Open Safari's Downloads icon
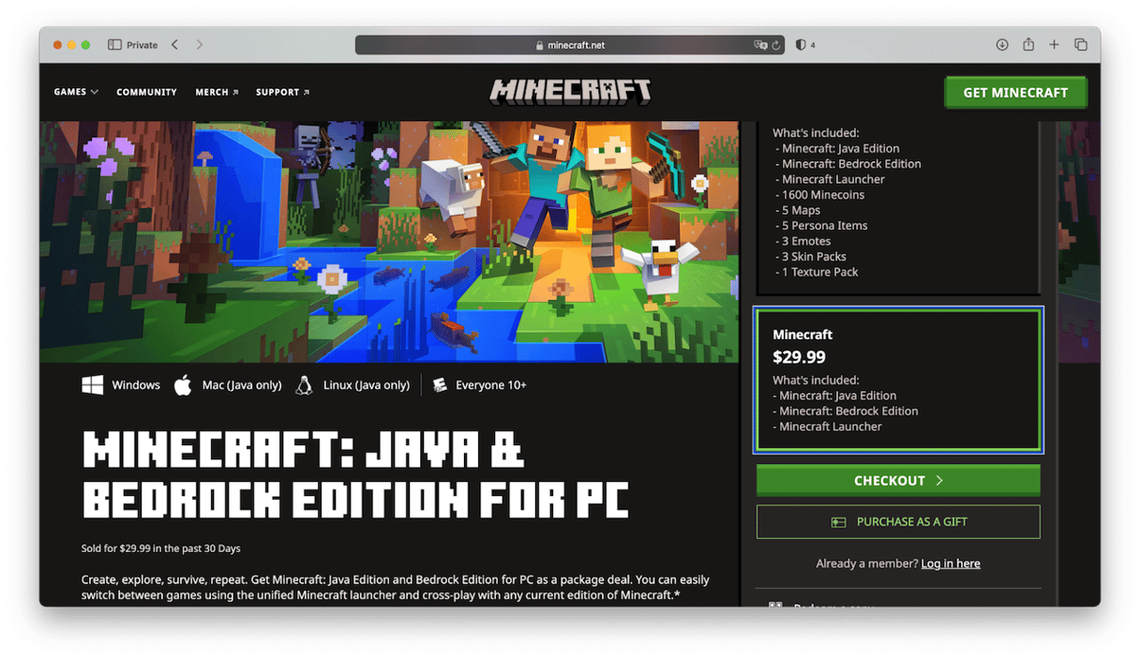1140x659 pixels. 1002,44
